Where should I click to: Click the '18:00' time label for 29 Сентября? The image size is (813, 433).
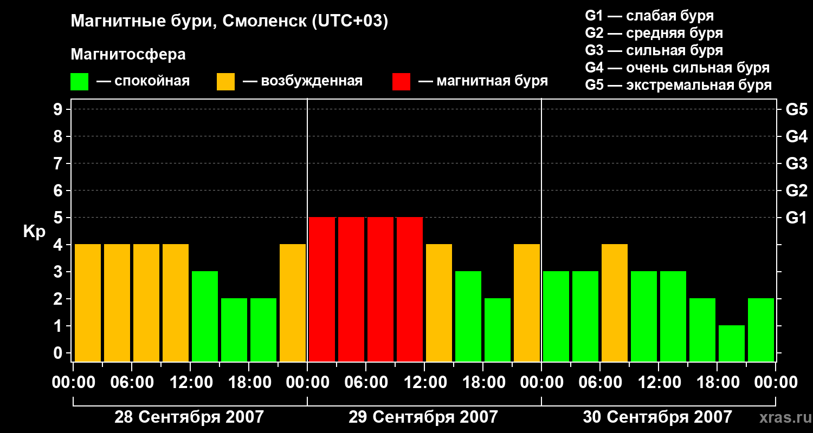pyautogui.click(x=483, y=383)
